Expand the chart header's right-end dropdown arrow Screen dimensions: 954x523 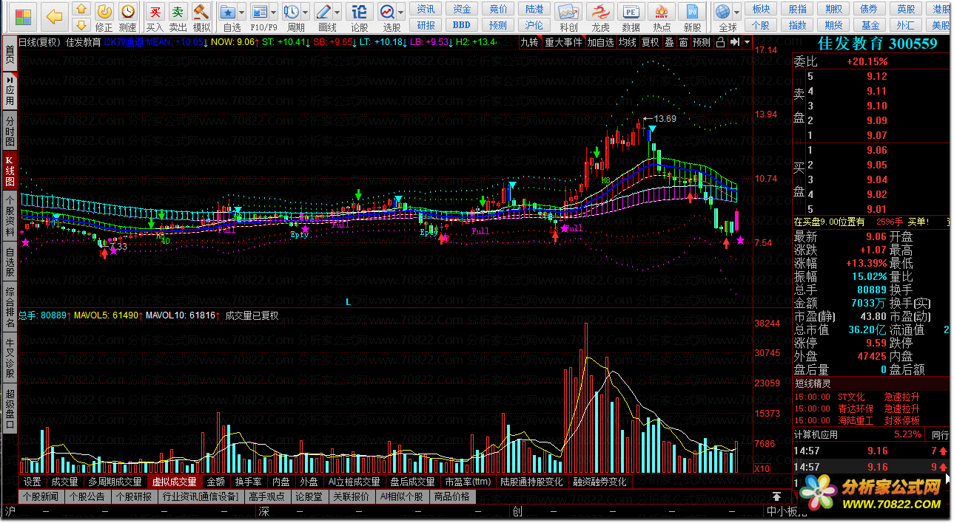pos(748,42)
